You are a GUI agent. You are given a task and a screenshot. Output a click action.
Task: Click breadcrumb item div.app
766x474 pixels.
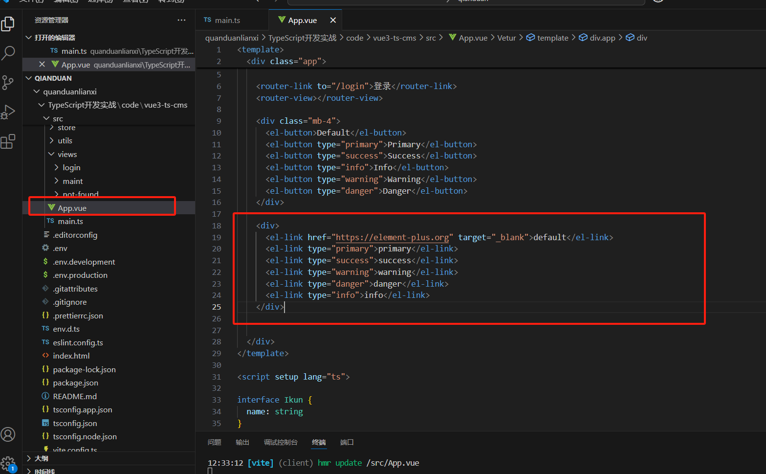[x=597, y=38]
